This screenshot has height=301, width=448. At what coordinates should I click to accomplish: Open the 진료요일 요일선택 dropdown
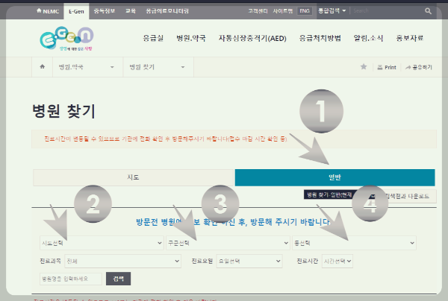point(249,261)
